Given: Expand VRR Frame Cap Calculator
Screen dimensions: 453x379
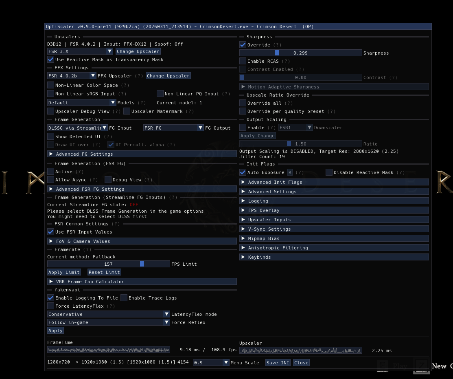Looking at the screenshot, I should pos(142,281).
